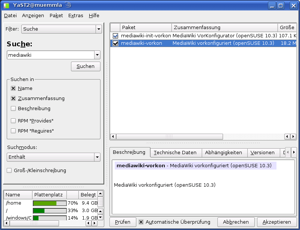The image size is (300, 230).
Task: Click the Plattenplatz column header
Action: 49,195
